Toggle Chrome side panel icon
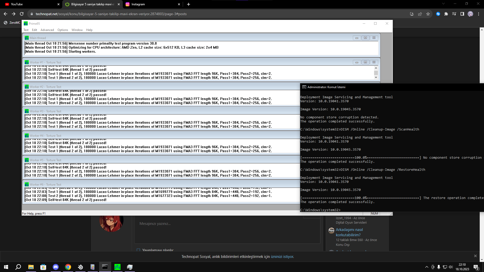Viewport: 484px width, 272px height. point(462,14)
